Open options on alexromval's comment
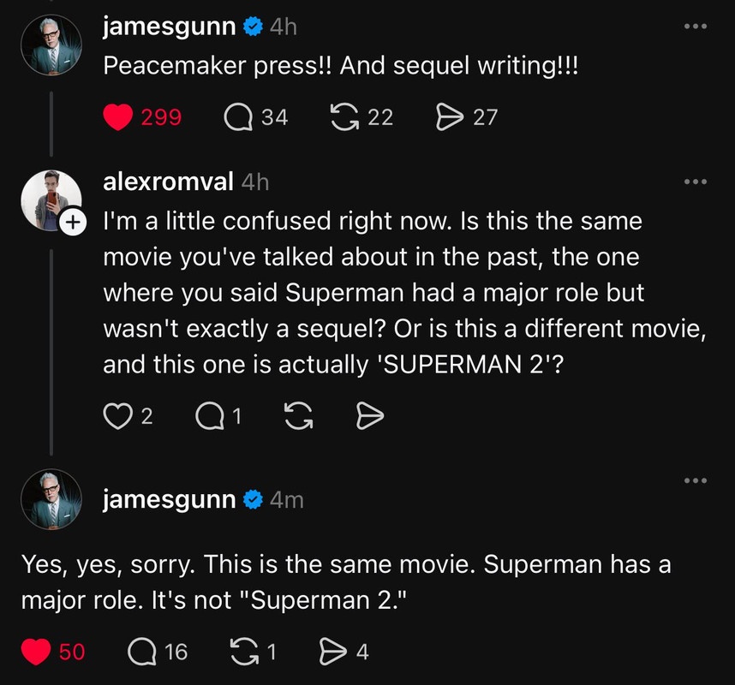The height and width of the screenshot is (685, 735). [x=694, y=180]
